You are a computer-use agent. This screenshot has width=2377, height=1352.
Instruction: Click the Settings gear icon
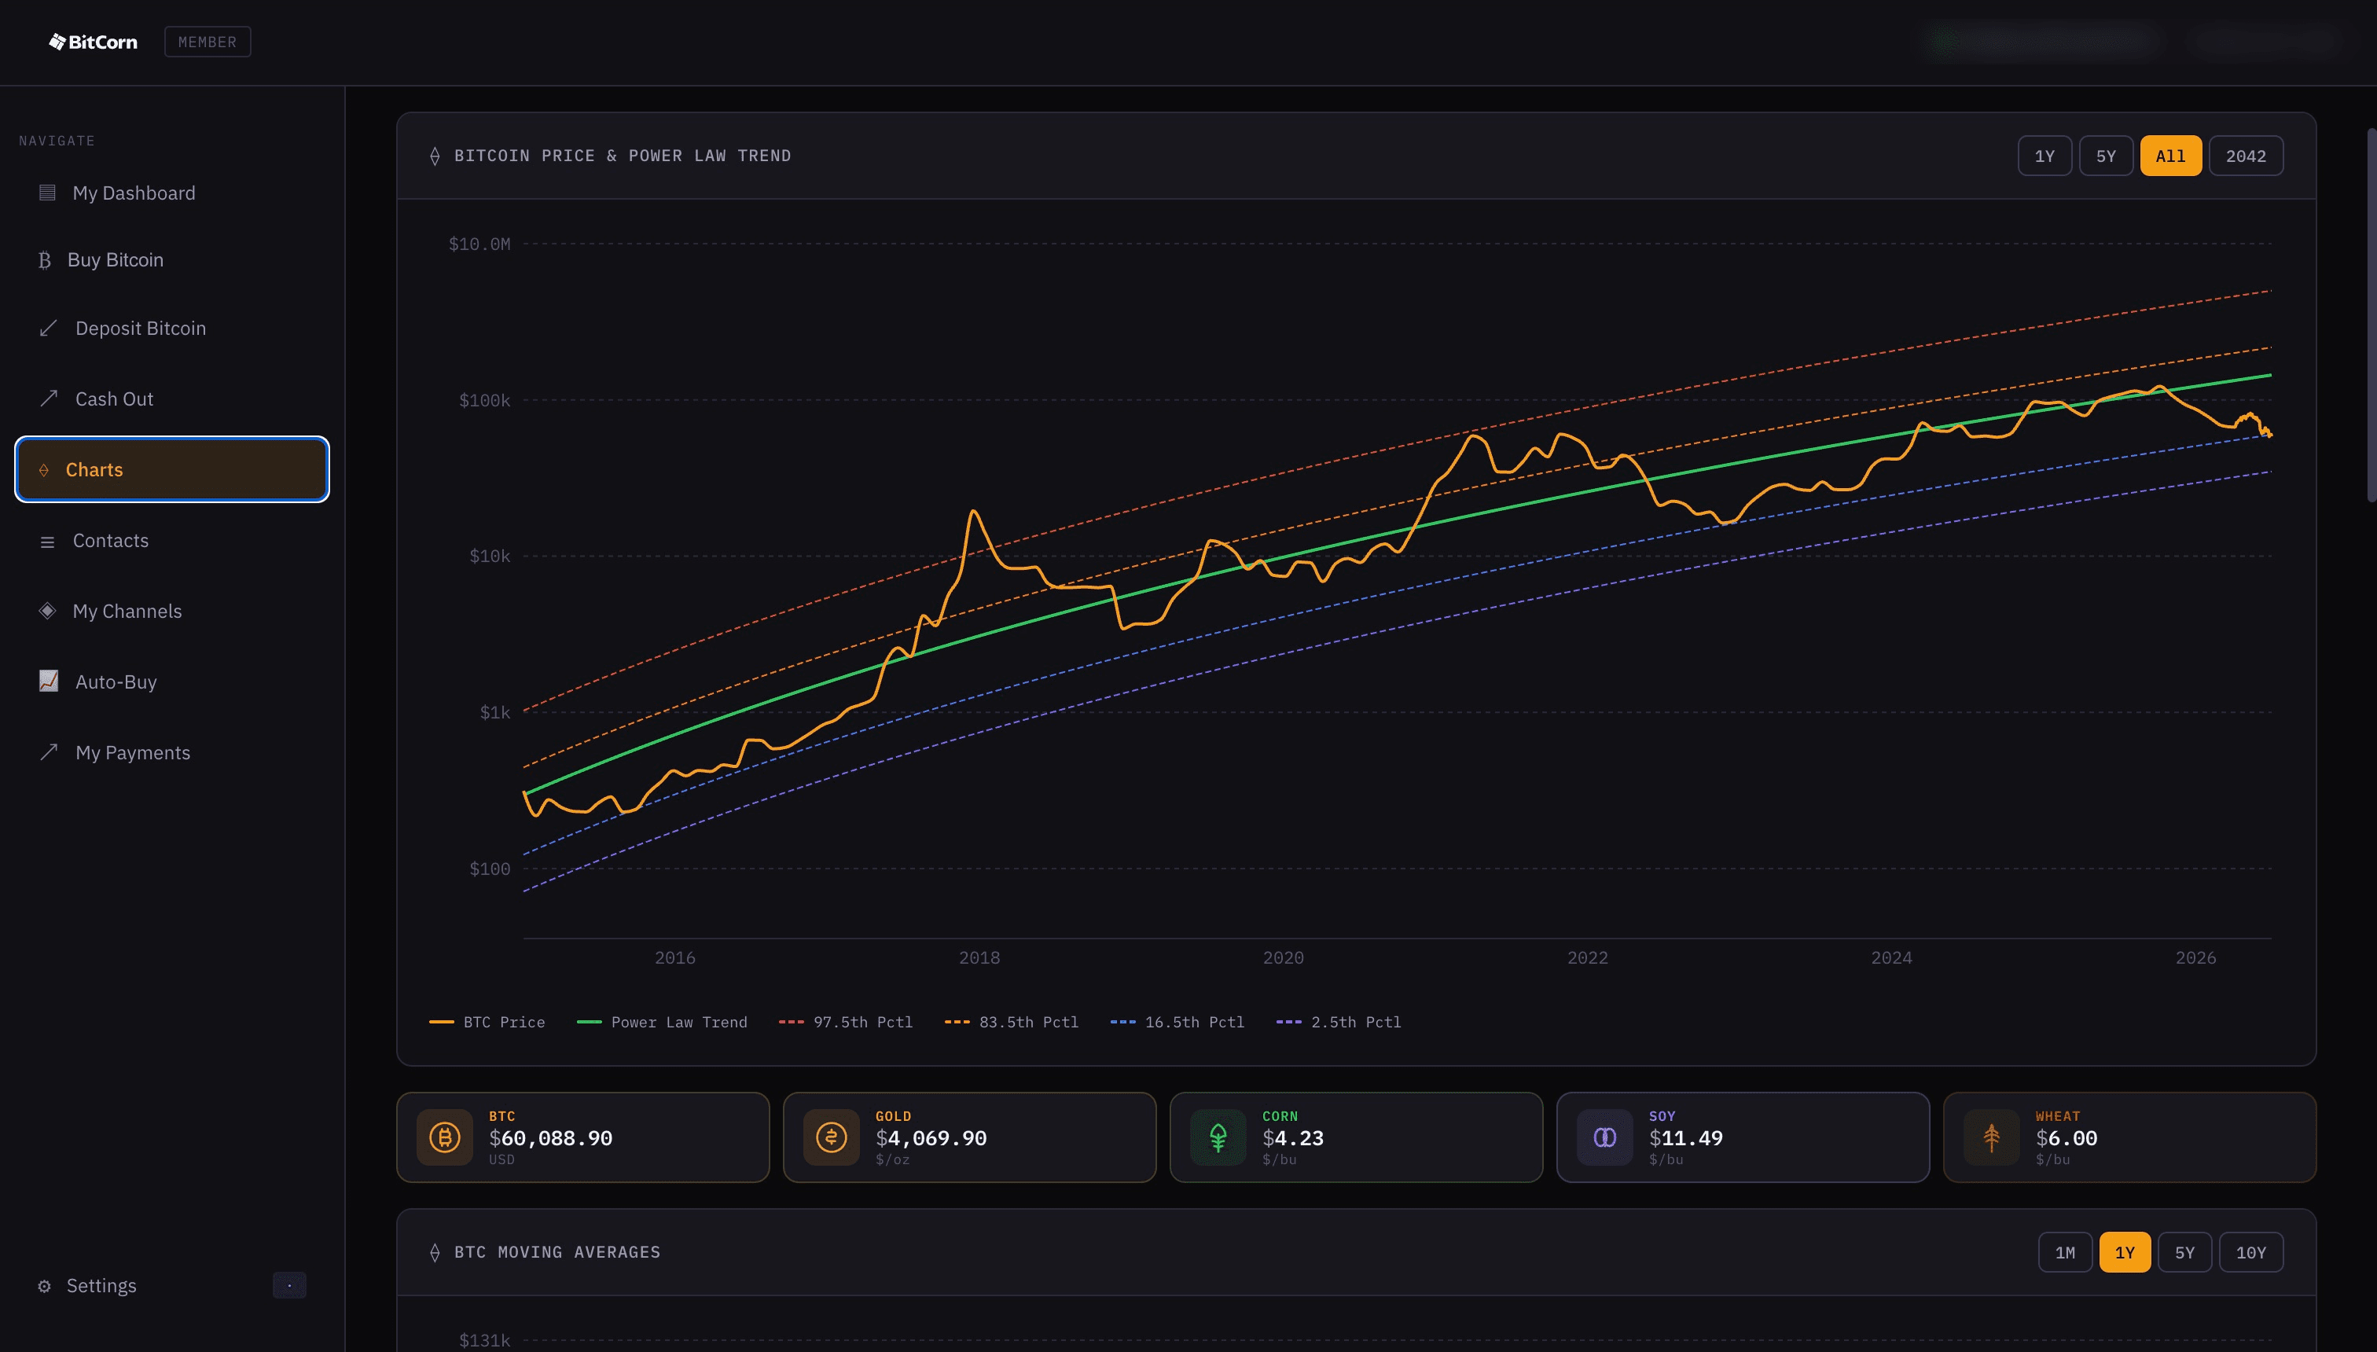(x=44, y=1286)
